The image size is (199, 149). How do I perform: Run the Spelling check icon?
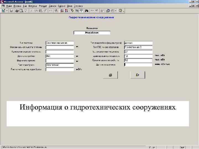[26, 11]
